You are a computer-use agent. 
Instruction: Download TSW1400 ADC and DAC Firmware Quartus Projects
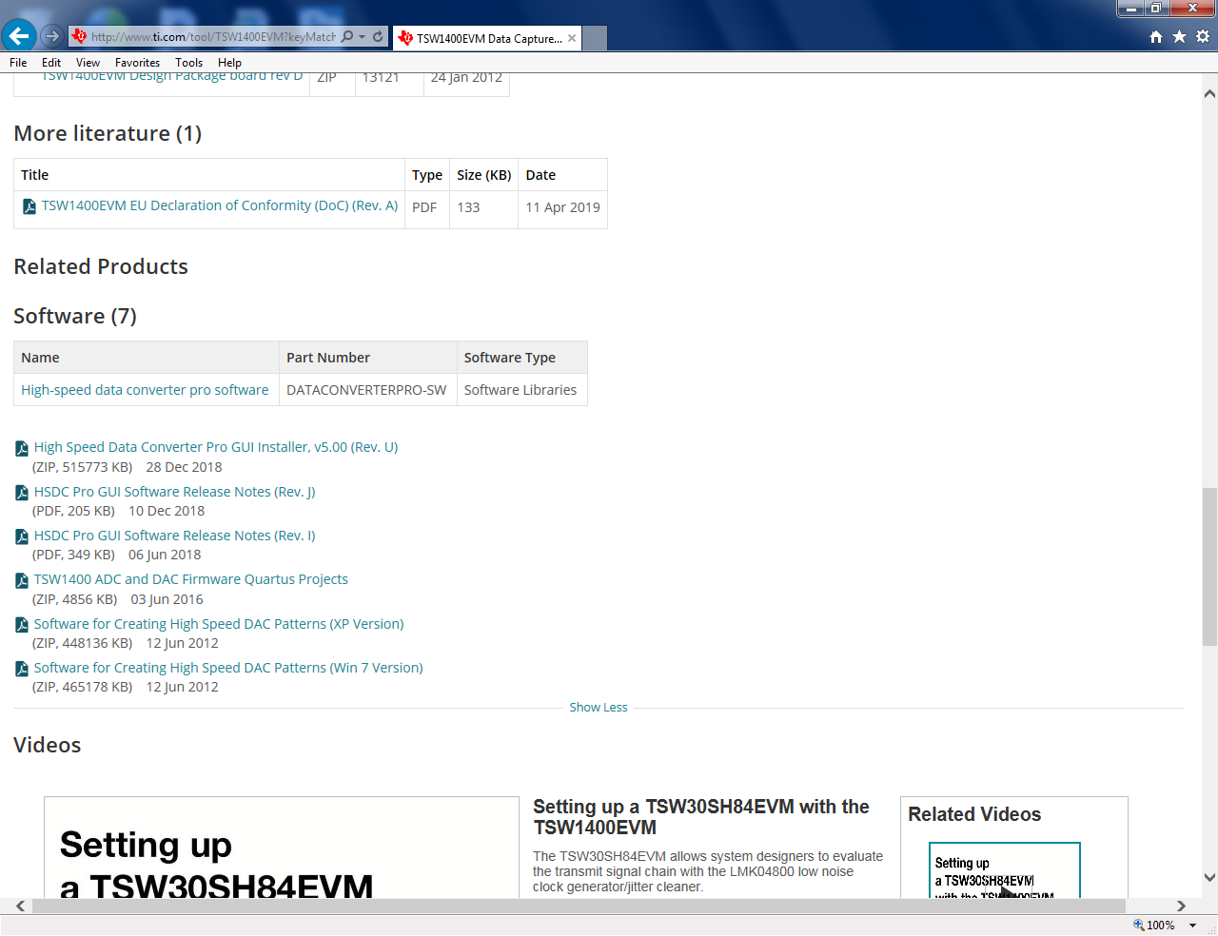click(x=191, y=579)
